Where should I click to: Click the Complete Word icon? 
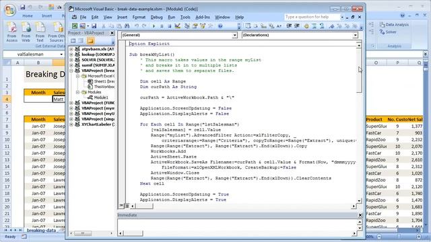pyautogui.click(x=279, y=26)
